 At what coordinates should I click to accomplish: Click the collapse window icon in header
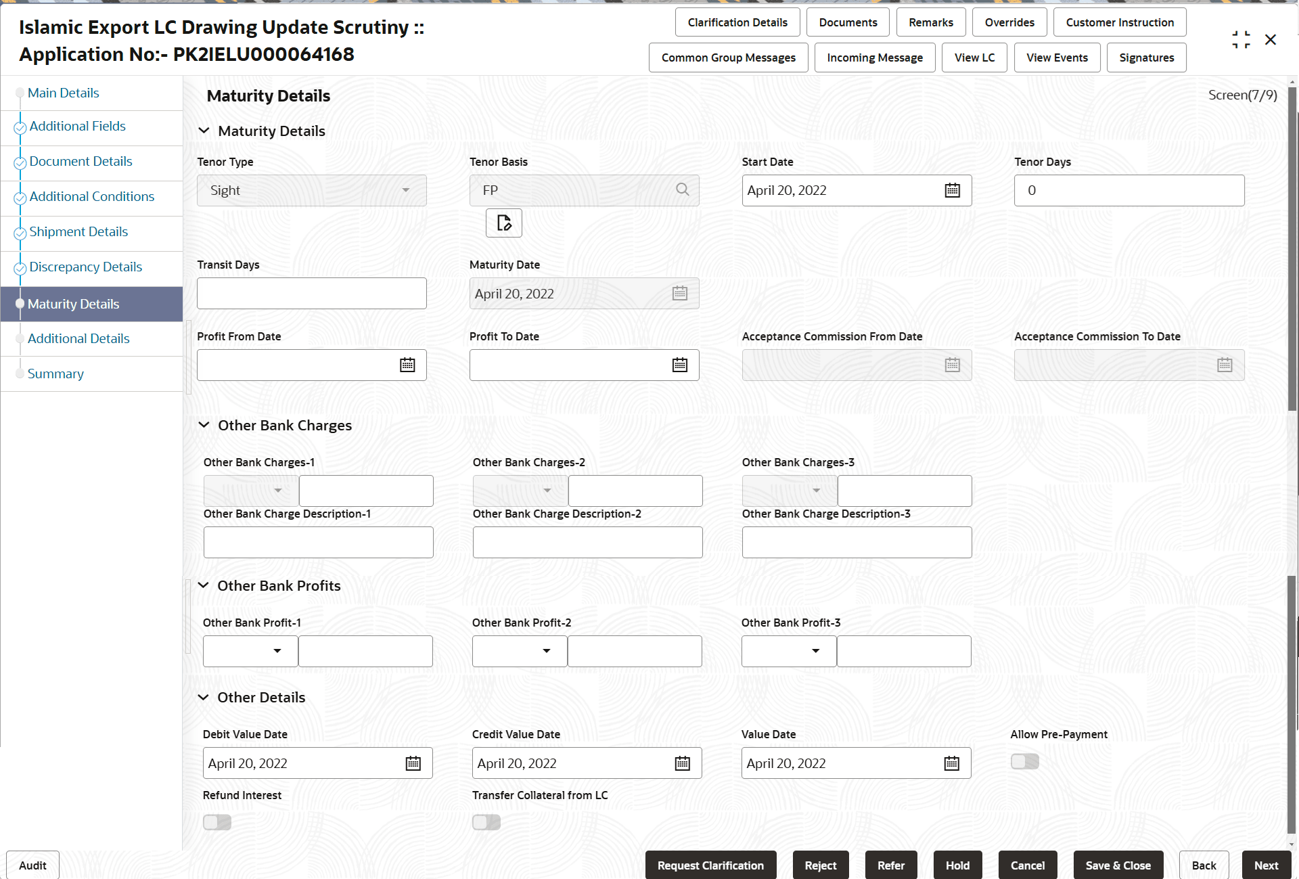pyautogui.click(x=1241, y=40)
